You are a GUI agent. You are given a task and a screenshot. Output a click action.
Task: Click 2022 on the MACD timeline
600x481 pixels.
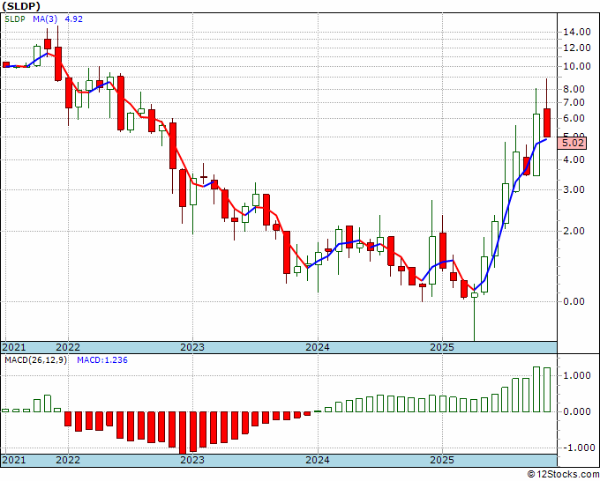click(68, 460)
